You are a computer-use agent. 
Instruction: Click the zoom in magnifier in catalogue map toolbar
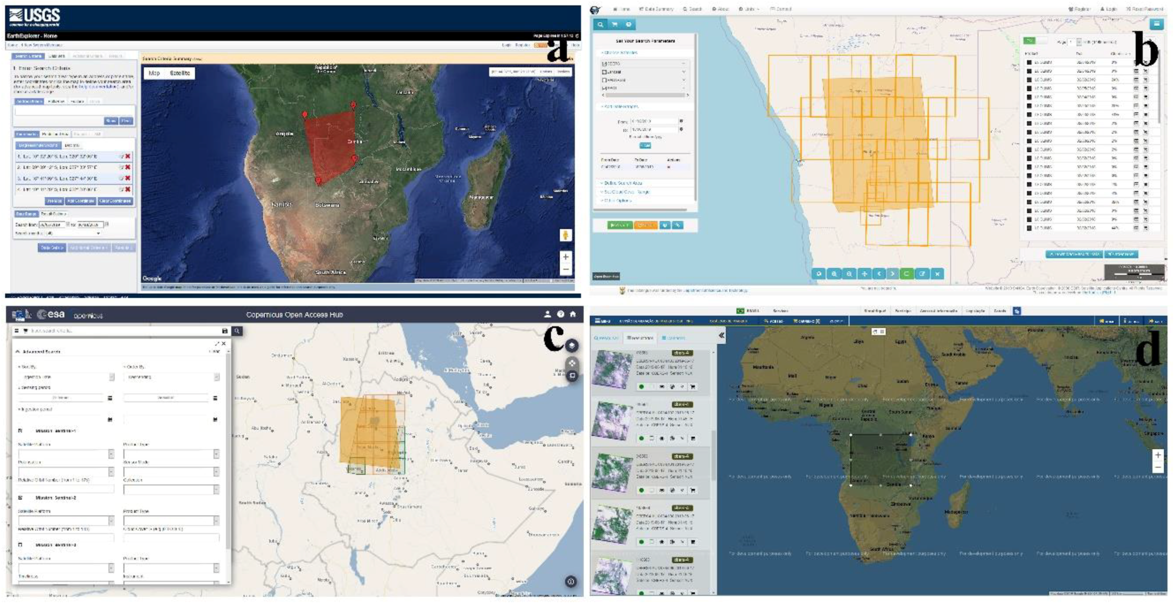pos(834,274)
